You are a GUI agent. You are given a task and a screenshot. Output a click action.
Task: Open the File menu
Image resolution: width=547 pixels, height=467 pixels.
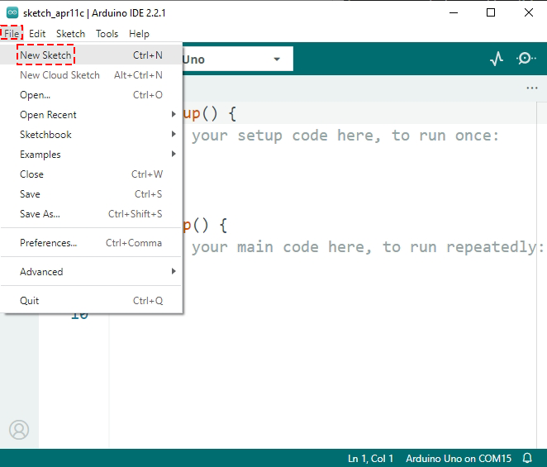coord(12,34)
